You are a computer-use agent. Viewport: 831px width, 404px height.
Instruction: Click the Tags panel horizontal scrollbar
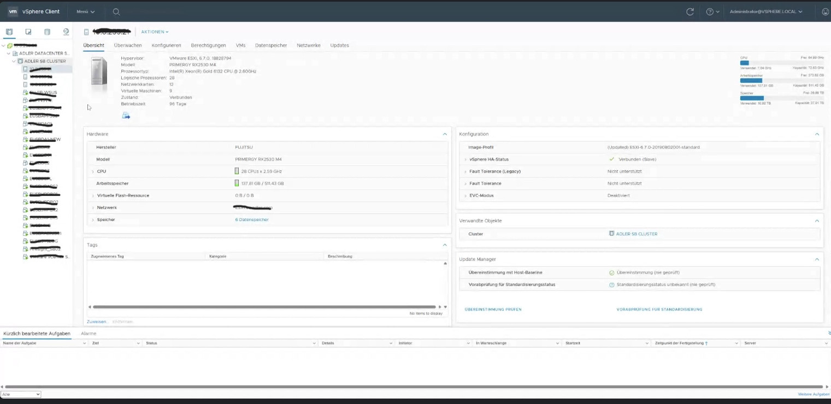point(264,307)
